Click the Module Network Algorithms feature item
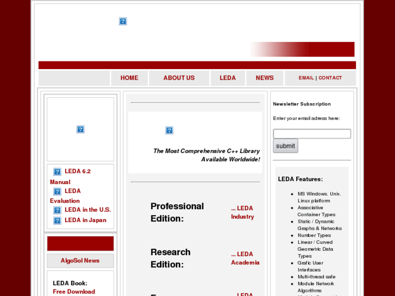Image resolution: width=395 pixels, height=296 pixels. pos(316,287)
